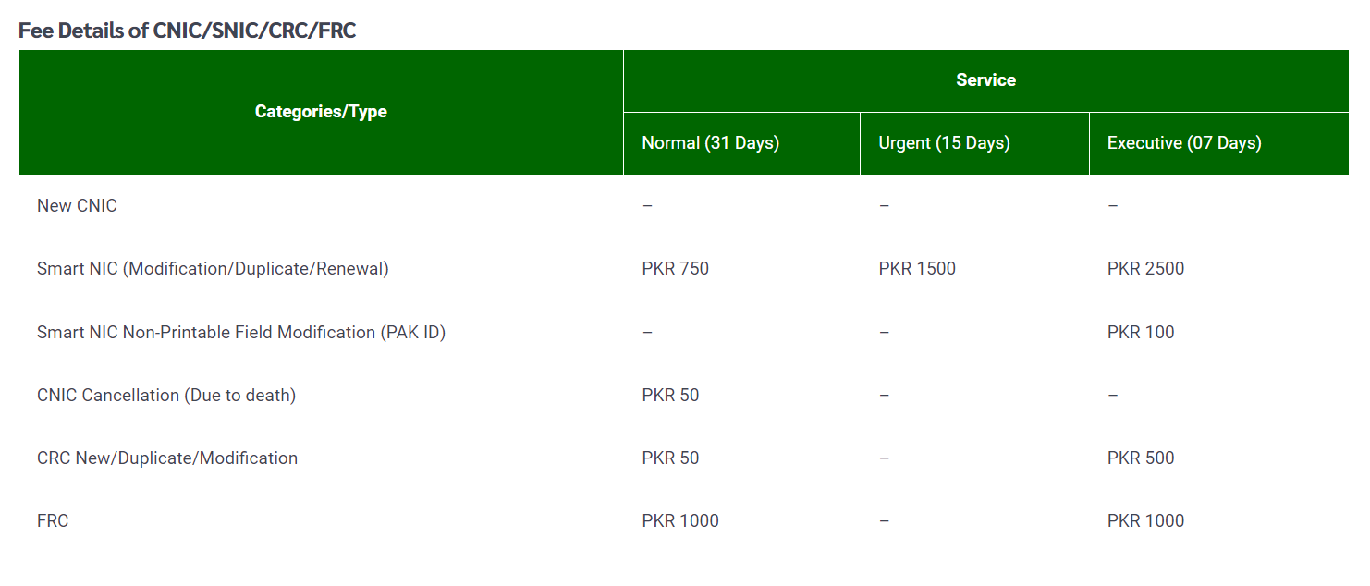Select the Normal (31 Days) column header
1370x586 pixels.
[x=710, y=143]
